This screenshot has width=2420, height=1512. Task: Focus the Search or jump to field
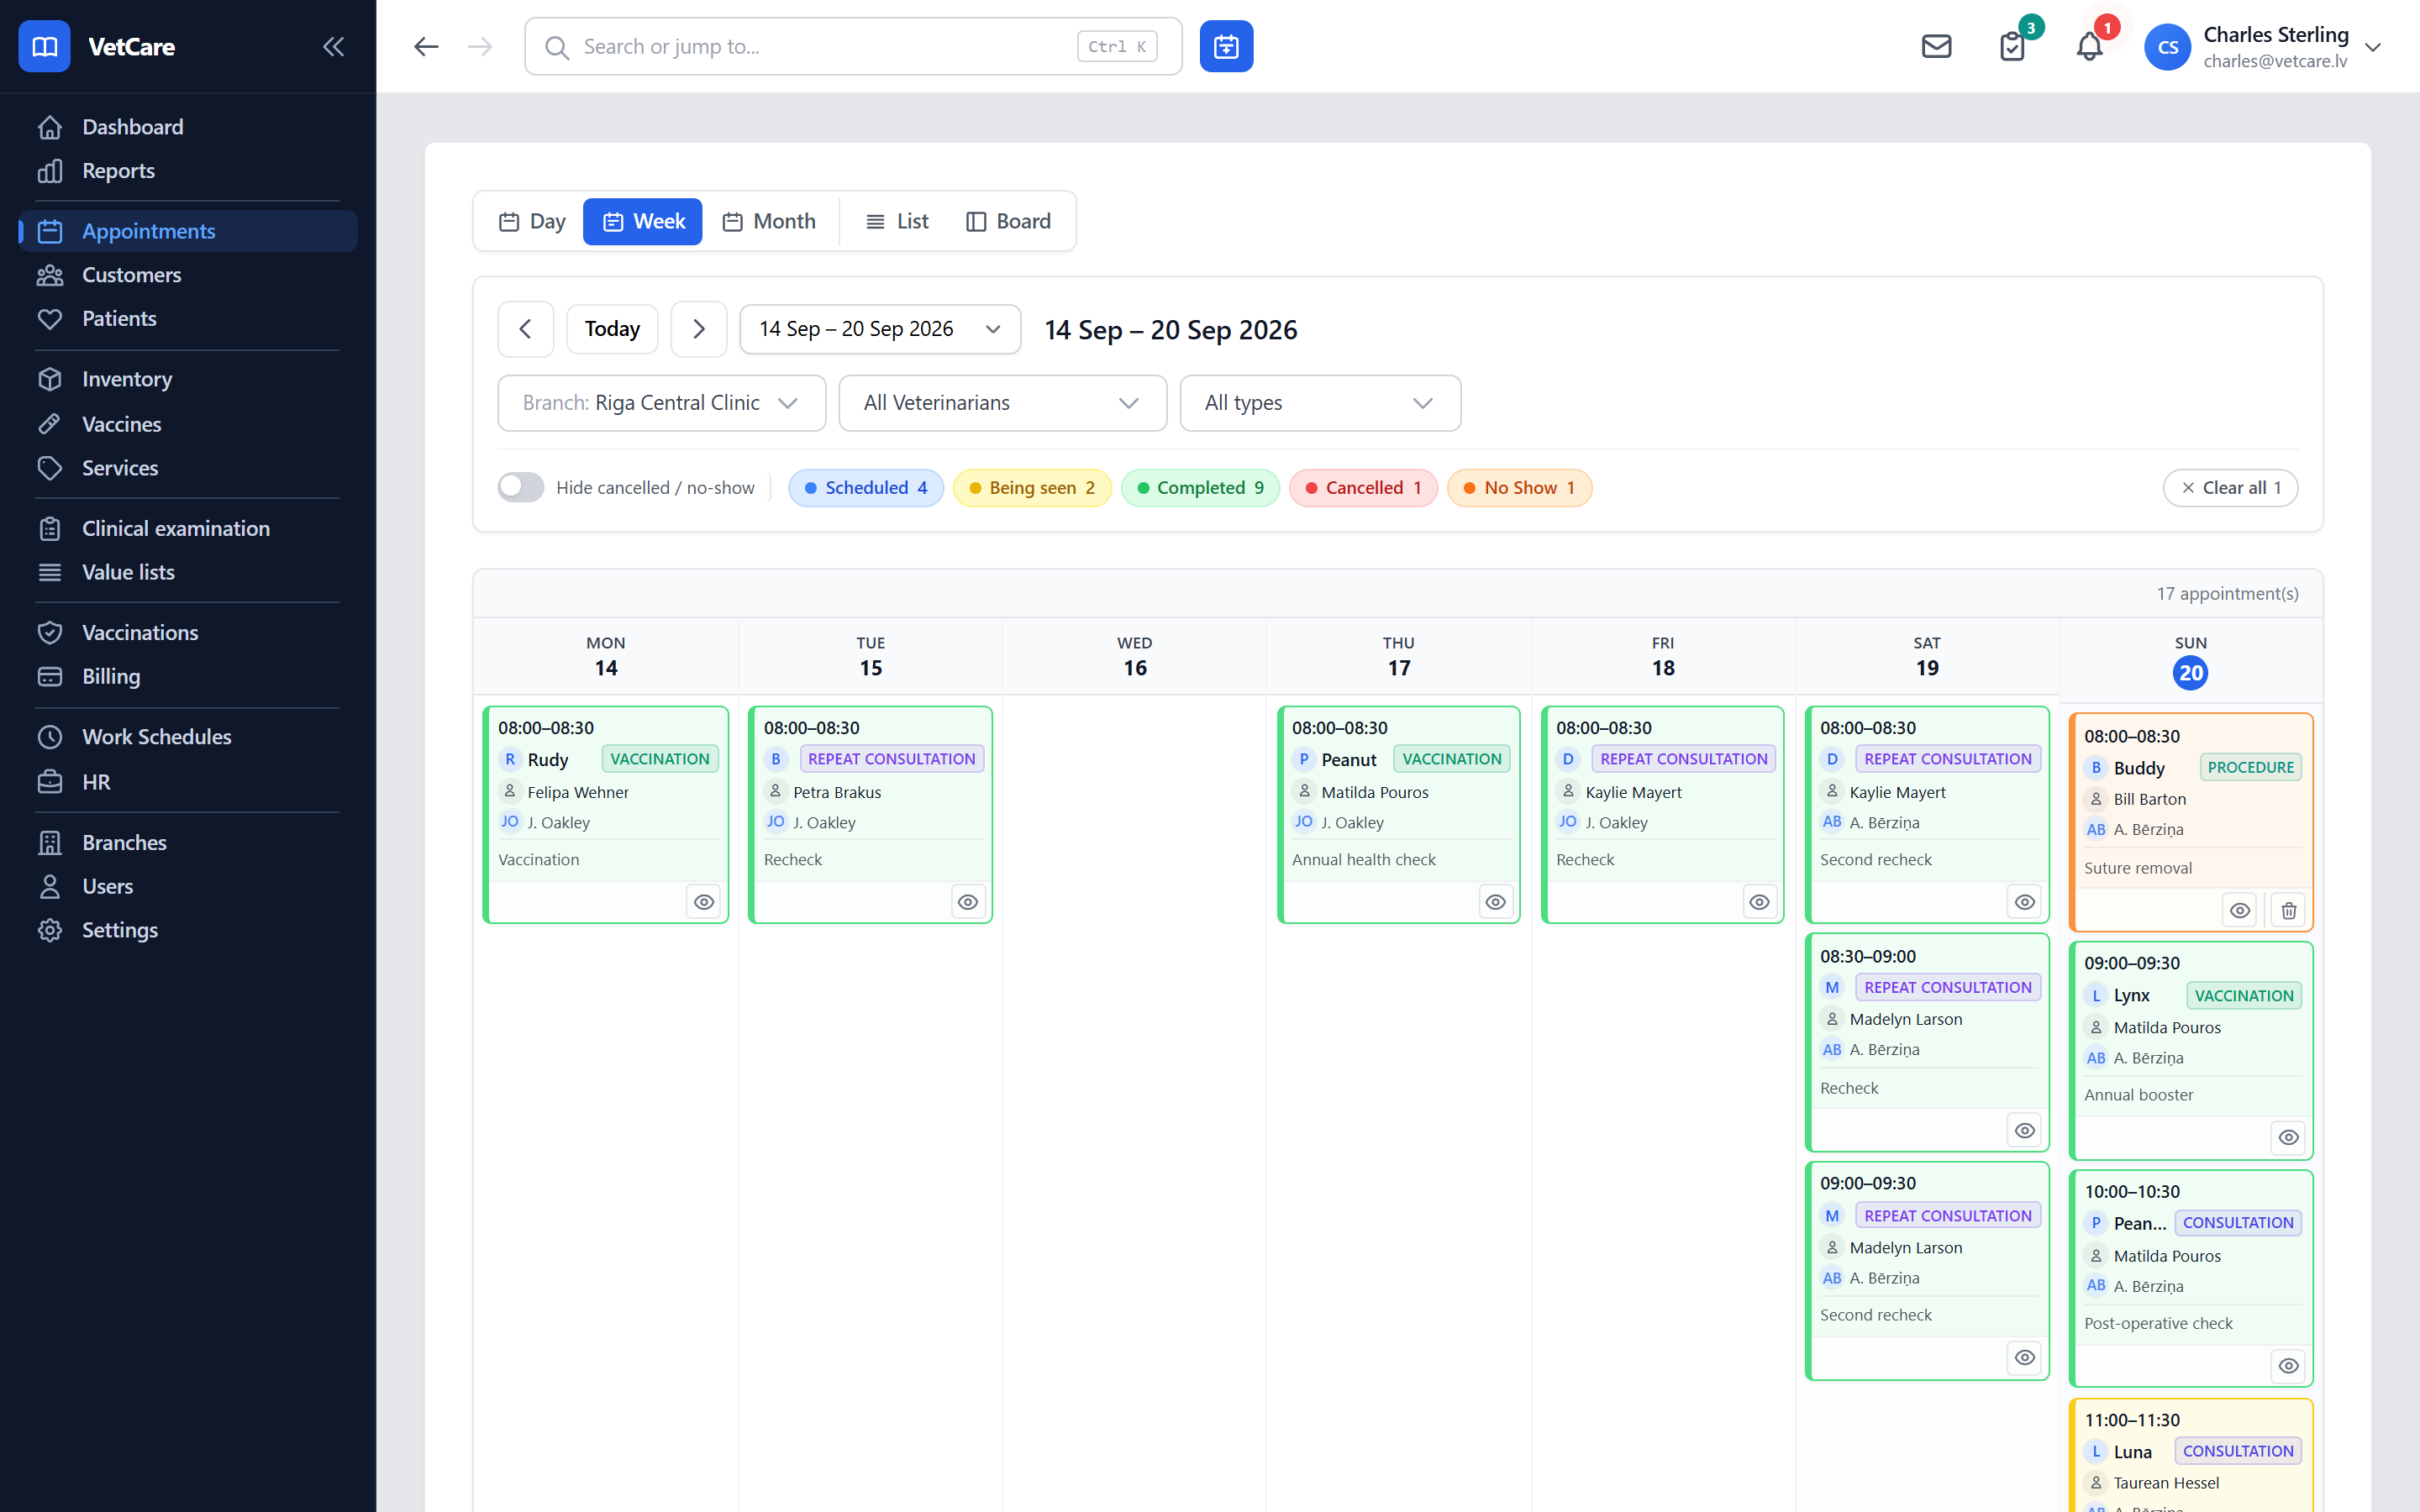point(853,46)
